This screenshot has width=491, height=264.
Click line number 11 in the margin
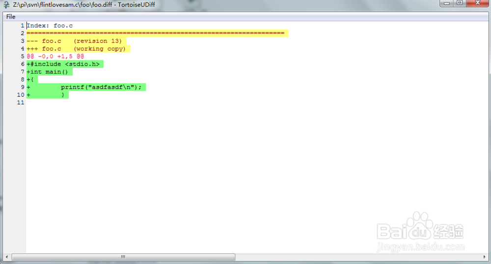click(21, 103)
